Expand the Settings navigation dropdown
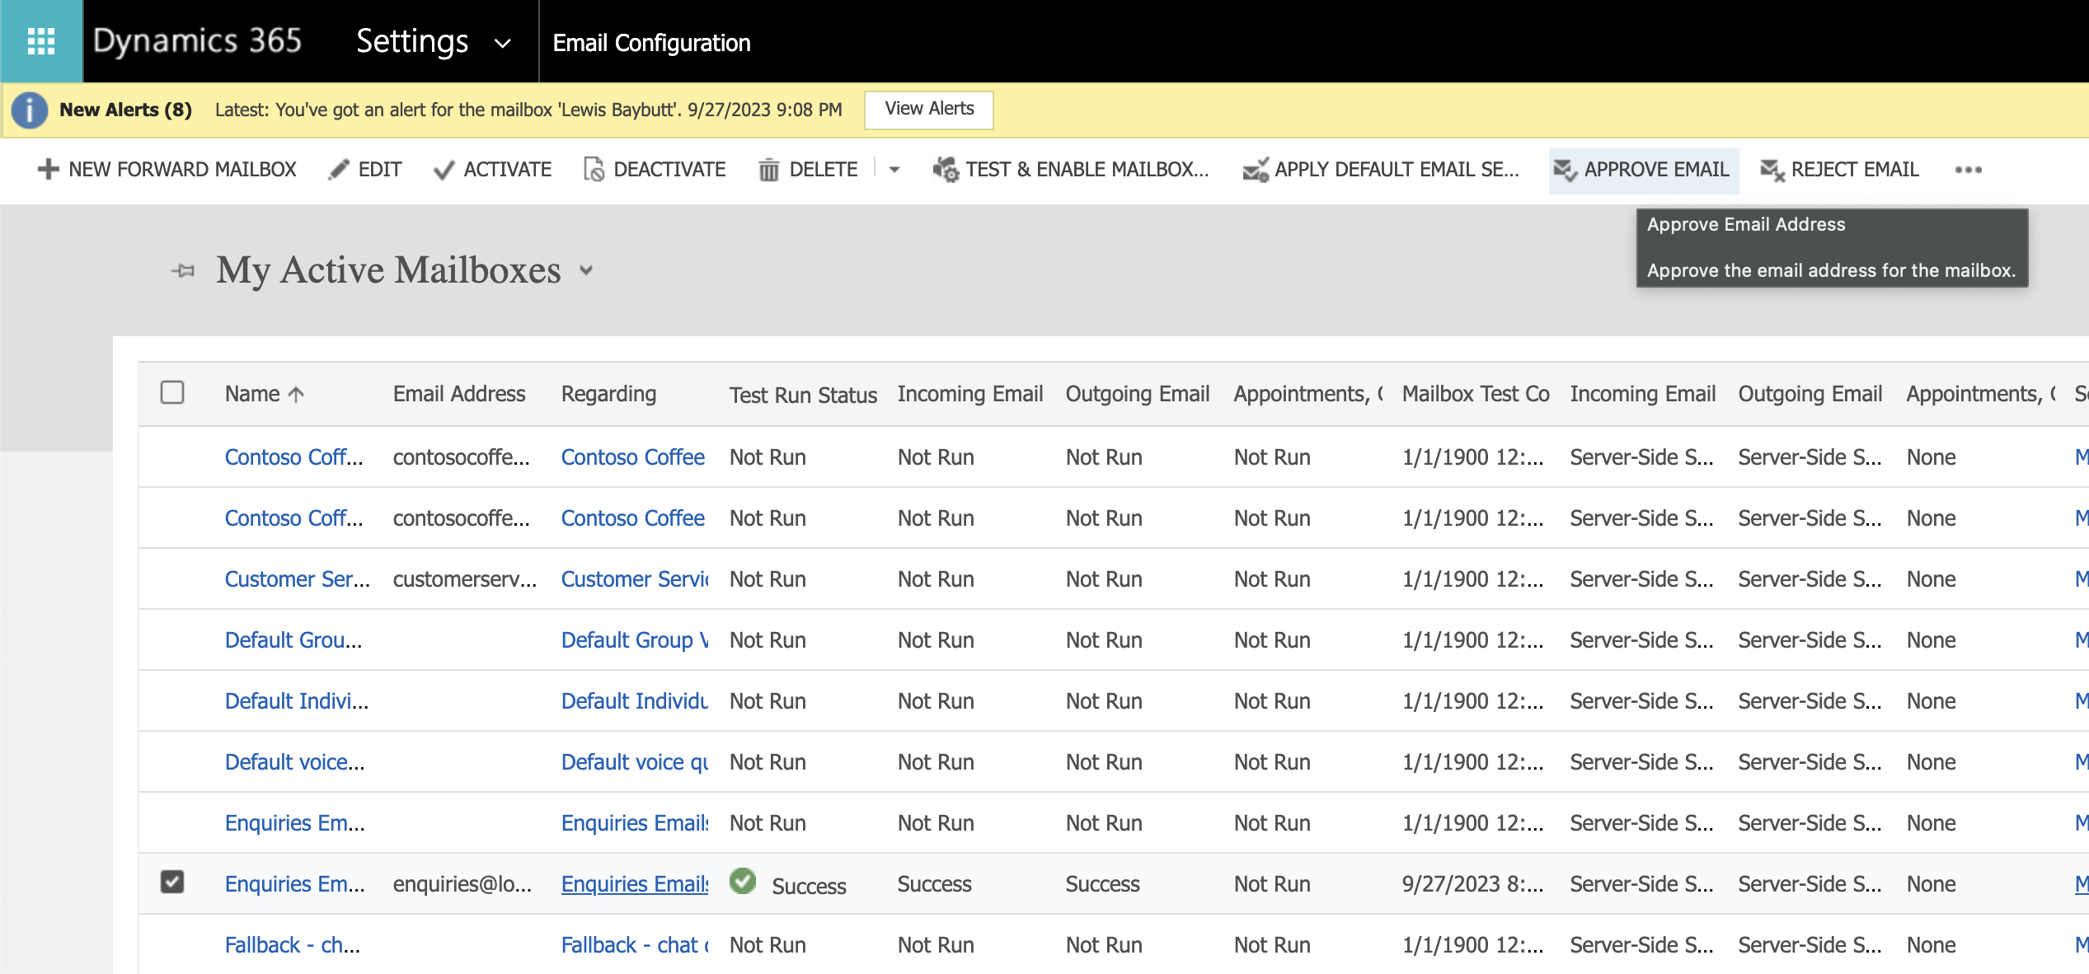2089x974 pixels. click(502, 43)
